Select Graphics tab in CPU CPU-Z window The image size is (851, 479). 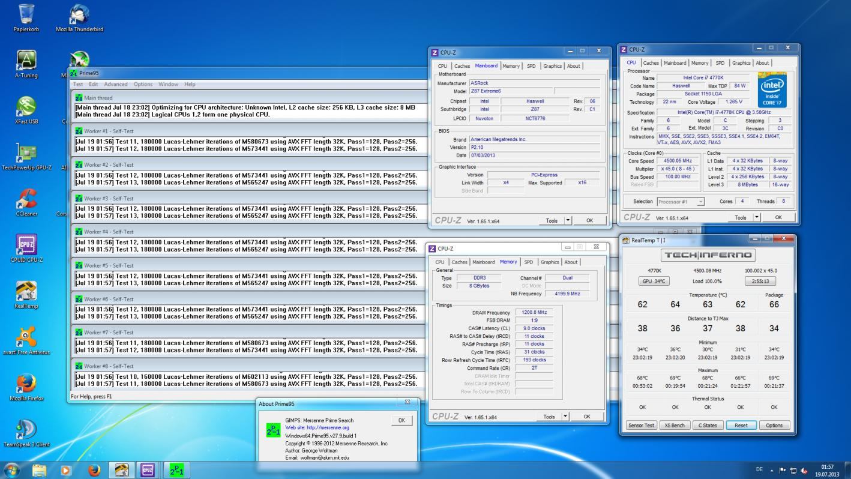pyautogui.click(x=741, y=63)
